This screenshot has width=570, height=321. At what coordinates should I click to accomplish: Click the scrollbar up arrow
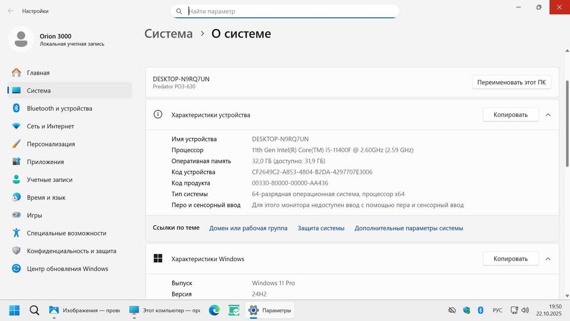567,51
